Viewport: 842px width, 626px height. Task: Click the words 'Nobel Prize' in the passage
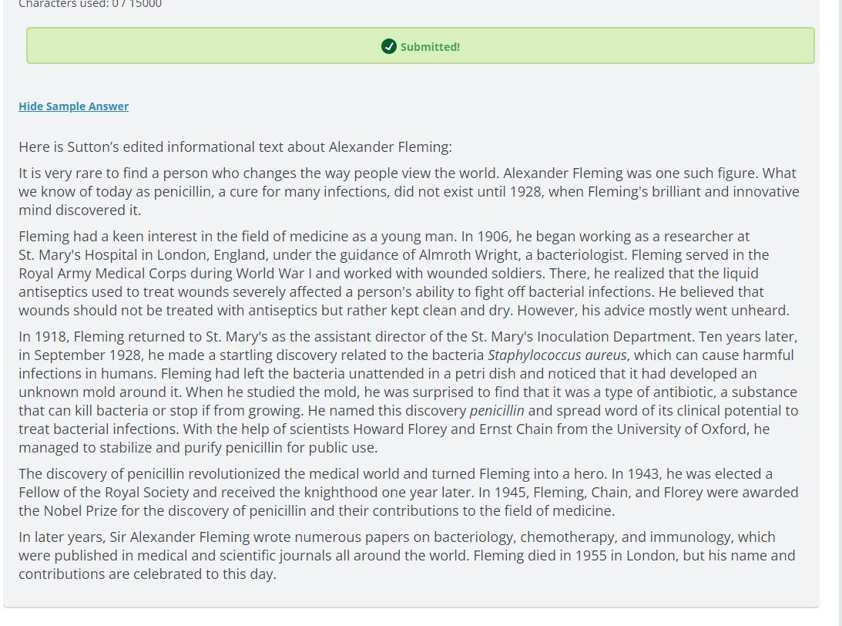point(80,510)
